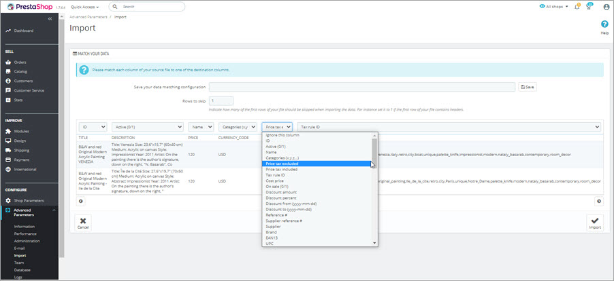Screen dimensions: 614x281
Task: Open the Administration submenu link
Action: pos(27,241)
